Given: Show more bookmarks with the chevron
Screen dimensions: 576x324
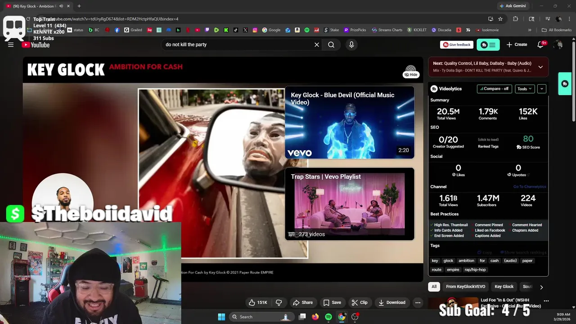Looking at the screenshot, I should pyautogui.click(x=530, y=30).
